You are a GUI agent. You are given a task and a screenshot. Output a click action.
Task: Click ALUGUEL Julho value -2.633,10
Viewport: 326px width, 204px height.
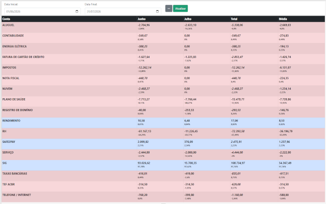(x=190, y=25)
